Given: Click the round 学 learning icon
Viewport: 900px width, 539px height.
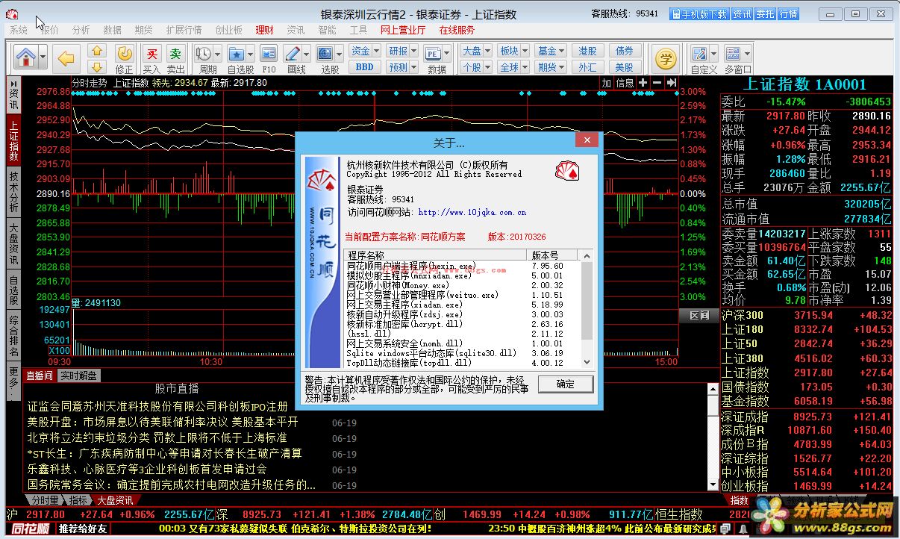Looking at the screenshot, I should click(666, 58).
